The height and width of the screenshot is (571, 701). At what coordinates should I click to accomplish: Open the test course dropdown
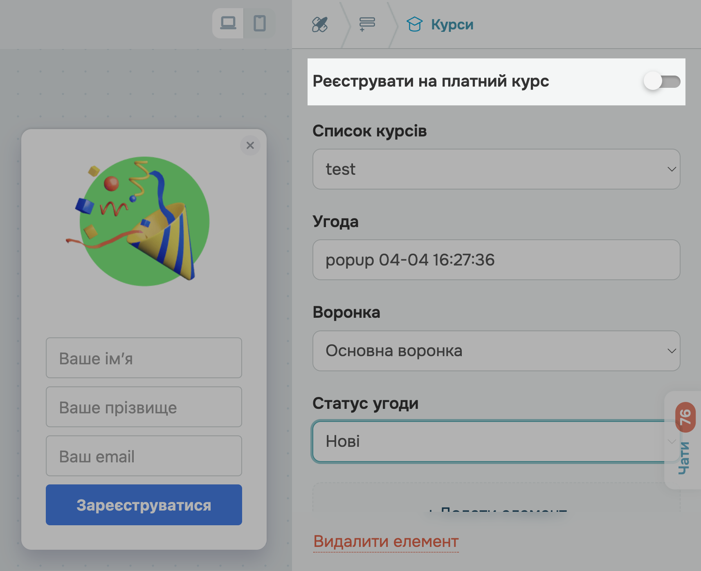coord(496,169)
